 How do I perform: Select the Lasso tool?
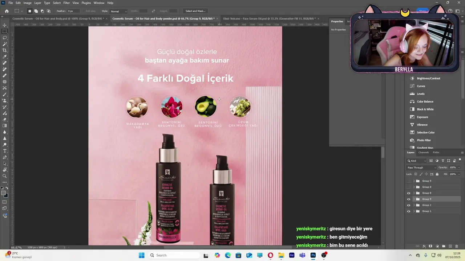pyautogui.click(x=5, y=38)
